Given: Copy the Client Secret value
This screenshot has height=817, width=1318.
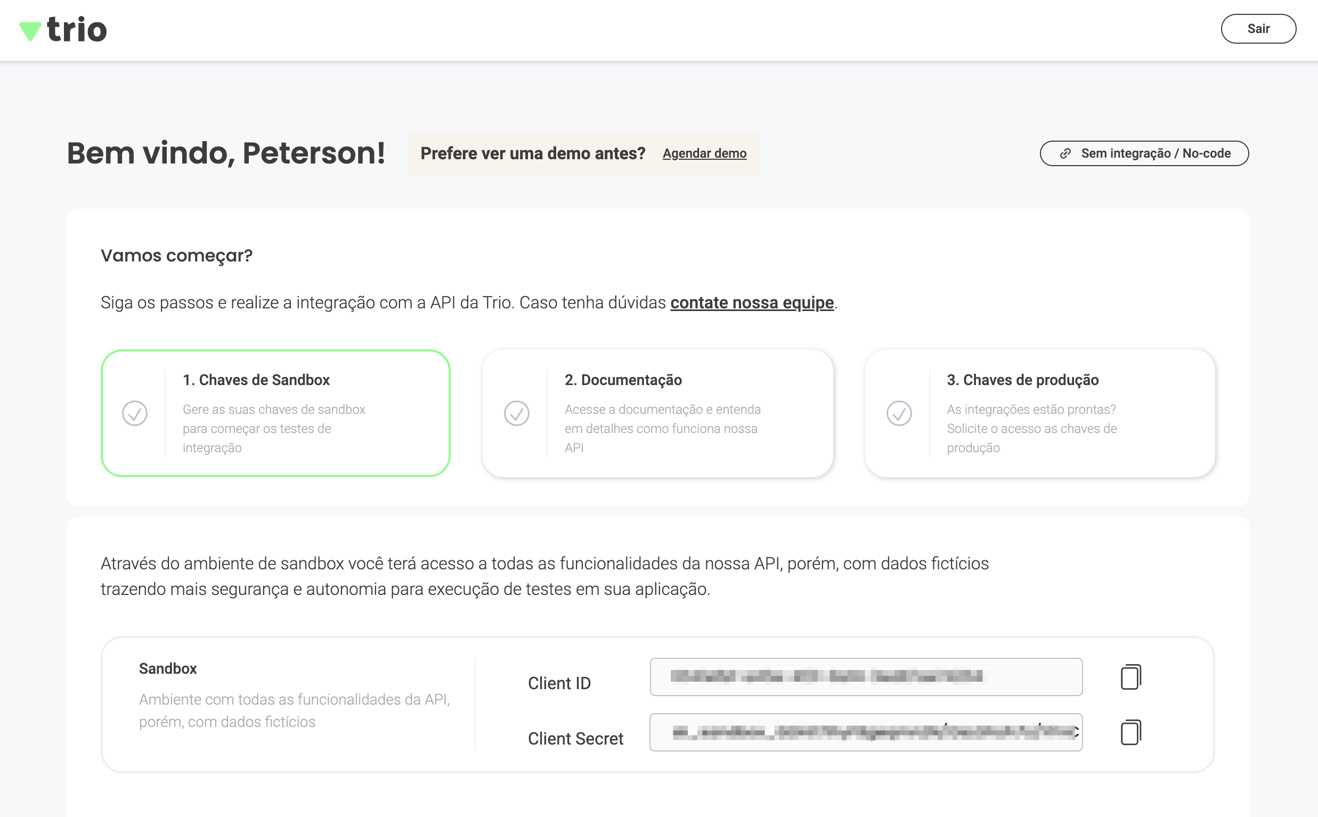Looking at the screenshot, I should [1130, 732].
